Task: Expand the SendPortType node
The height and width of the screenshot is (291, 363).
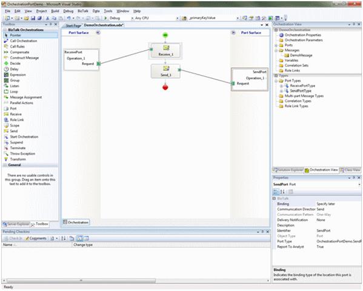Action: tap(282, 91)
